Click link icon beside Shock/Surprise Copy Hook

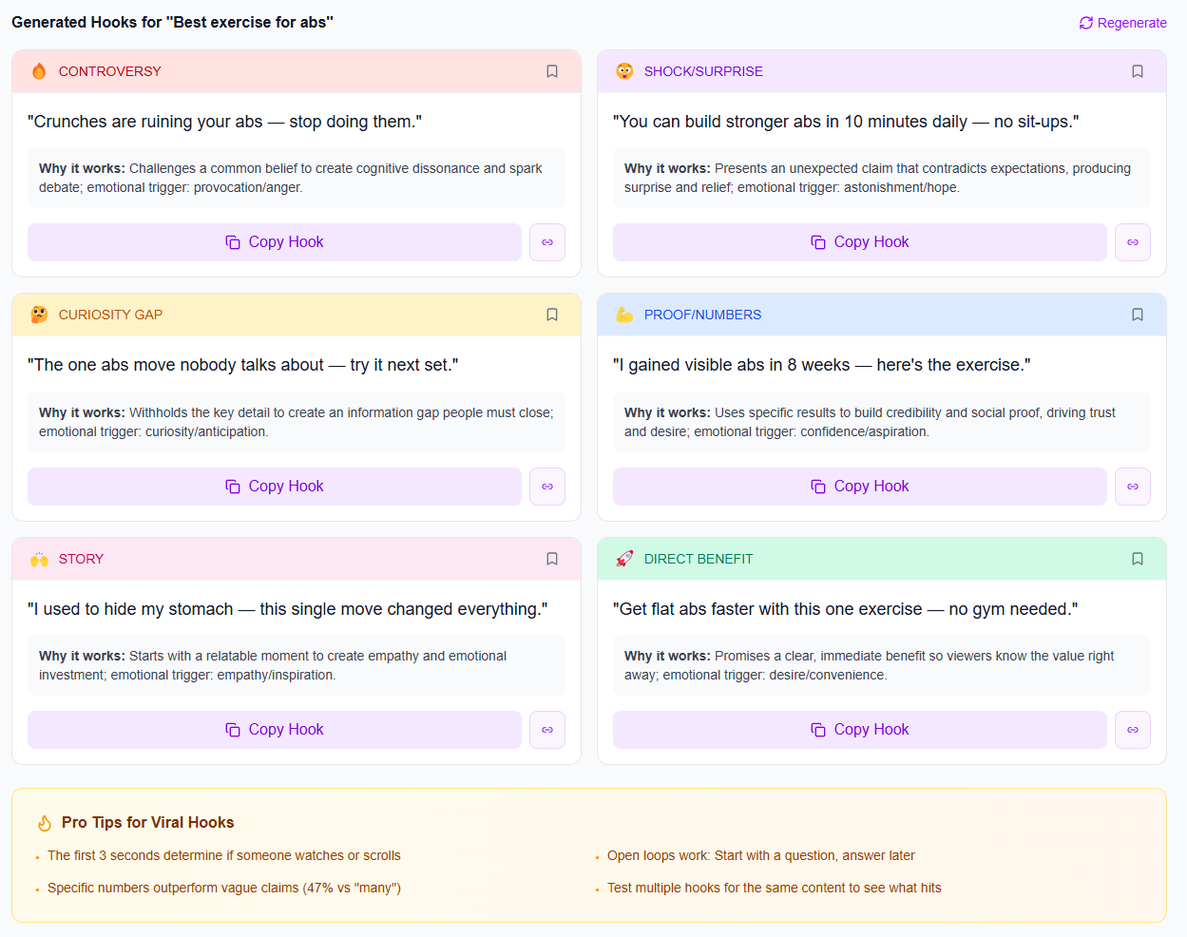pyautogui.click(x=1133, y=242)
